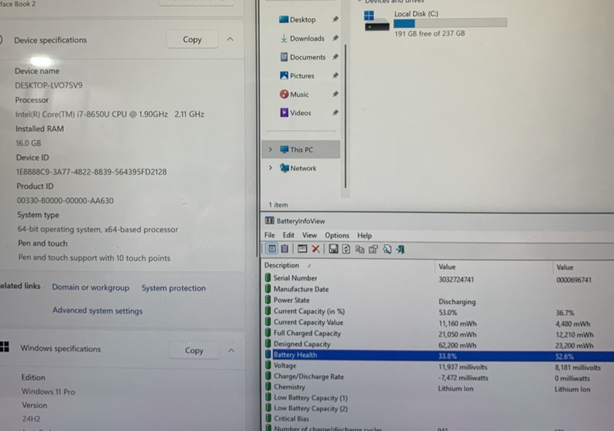Select the Manufacture Date row
The height and width of the screenshot is (431, 614).
(x=438, y=289)
